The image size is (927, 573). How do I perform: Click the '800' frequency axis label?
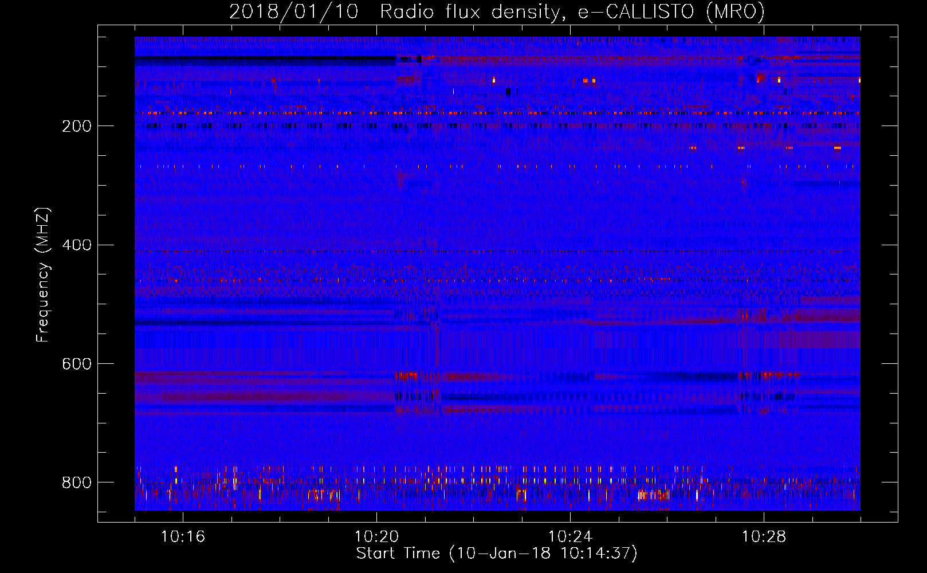click(x=76, y=482)
